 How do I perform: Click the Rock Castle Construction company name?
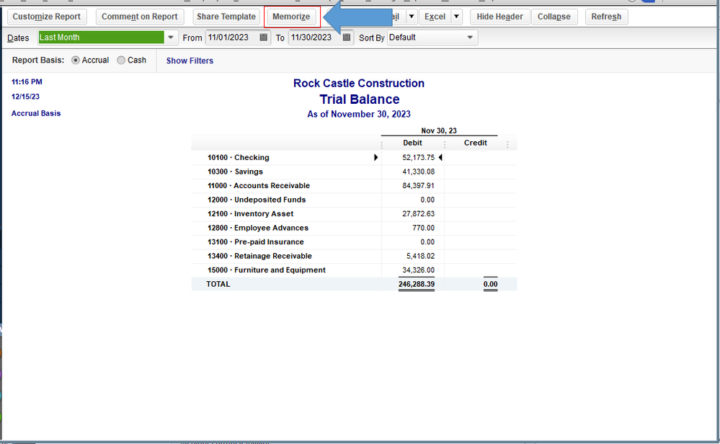(x=359, y=83)
